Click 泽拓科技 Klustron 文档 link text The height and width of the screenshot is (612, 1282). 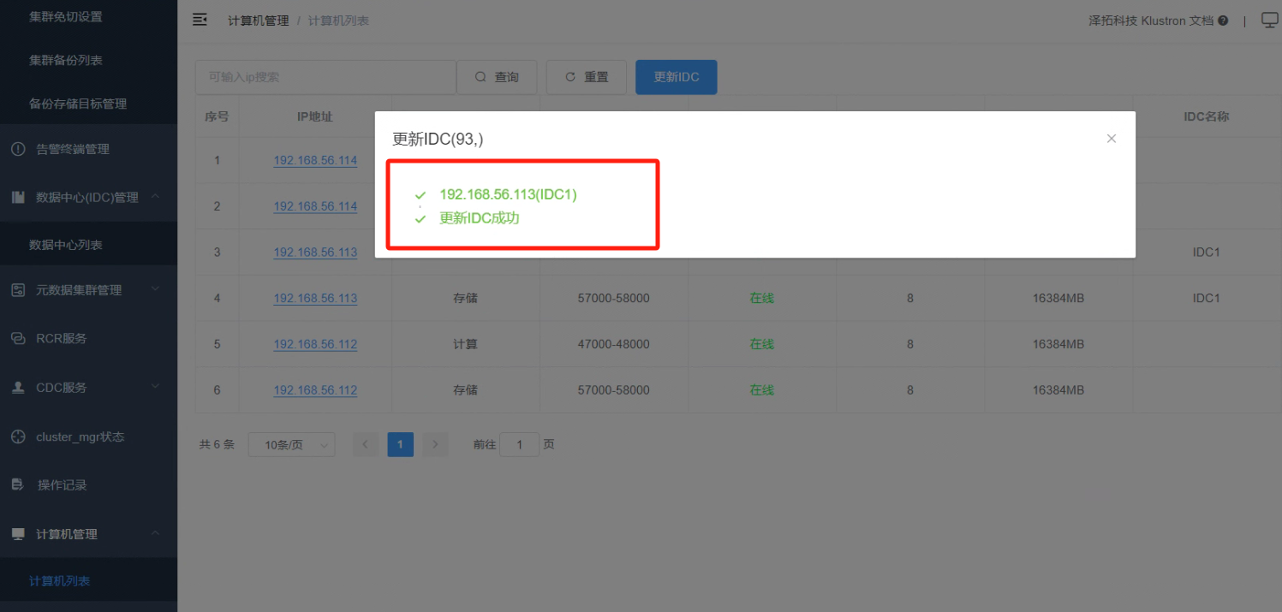1151,21
